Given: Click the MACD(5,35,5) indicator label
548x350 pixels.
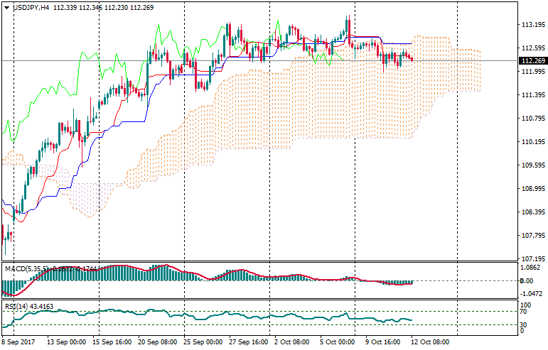Looking at the screenshot, I should click(26, 268).
